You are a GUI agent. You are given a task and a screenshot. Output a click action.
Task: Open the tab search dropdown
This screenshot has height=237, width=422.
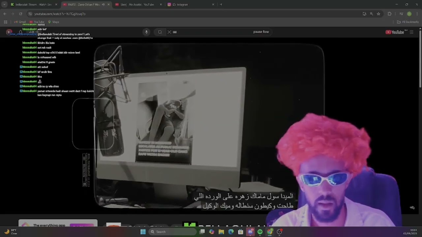(x=4, y=5)
